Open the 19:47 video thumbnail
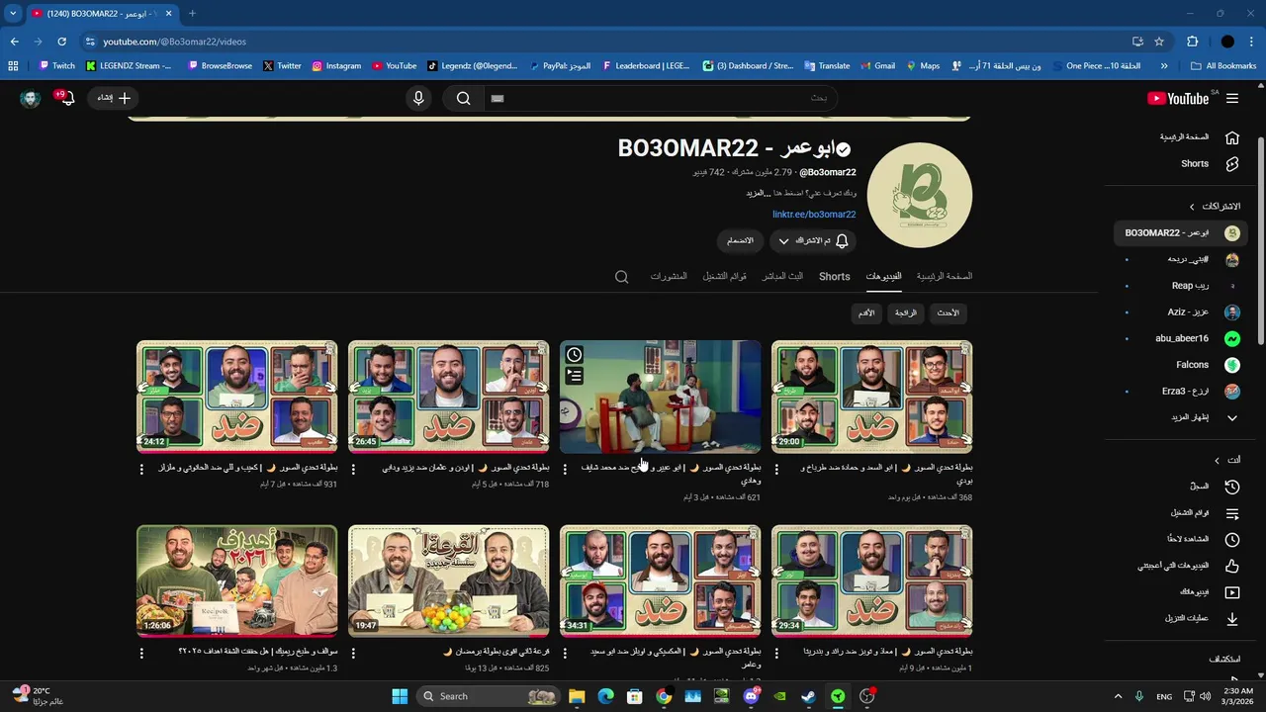The width and height of the screenshot is (1266, 712). point(449,580)
